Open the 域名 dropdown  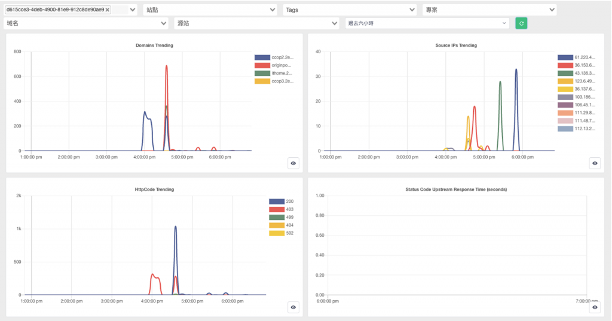86,23
